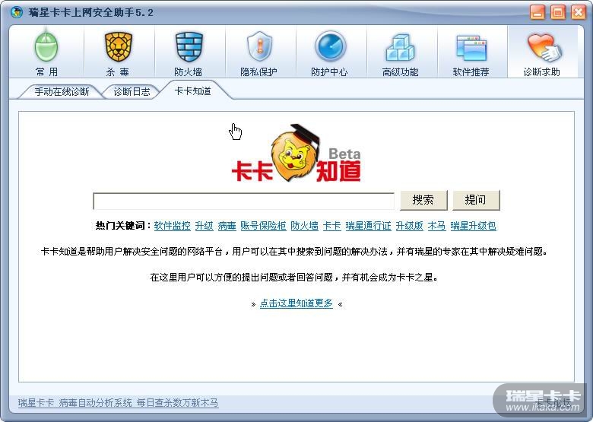The height and width of the screenshot is (422, 593).
Task: Click the 搜索 button
Action: (x=423, y=200)
